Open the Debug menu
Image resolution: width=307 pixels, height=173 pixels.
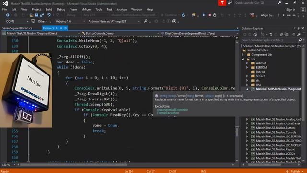(61, 9)
